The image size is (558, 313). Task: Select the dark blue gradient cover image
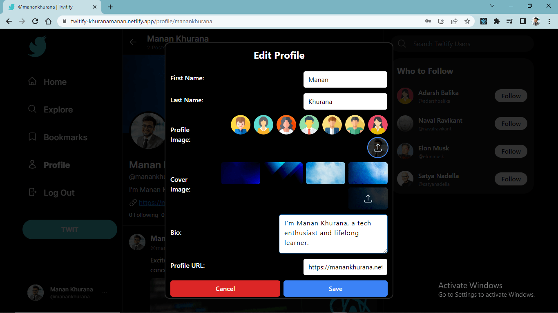click(x=241, y=173)
